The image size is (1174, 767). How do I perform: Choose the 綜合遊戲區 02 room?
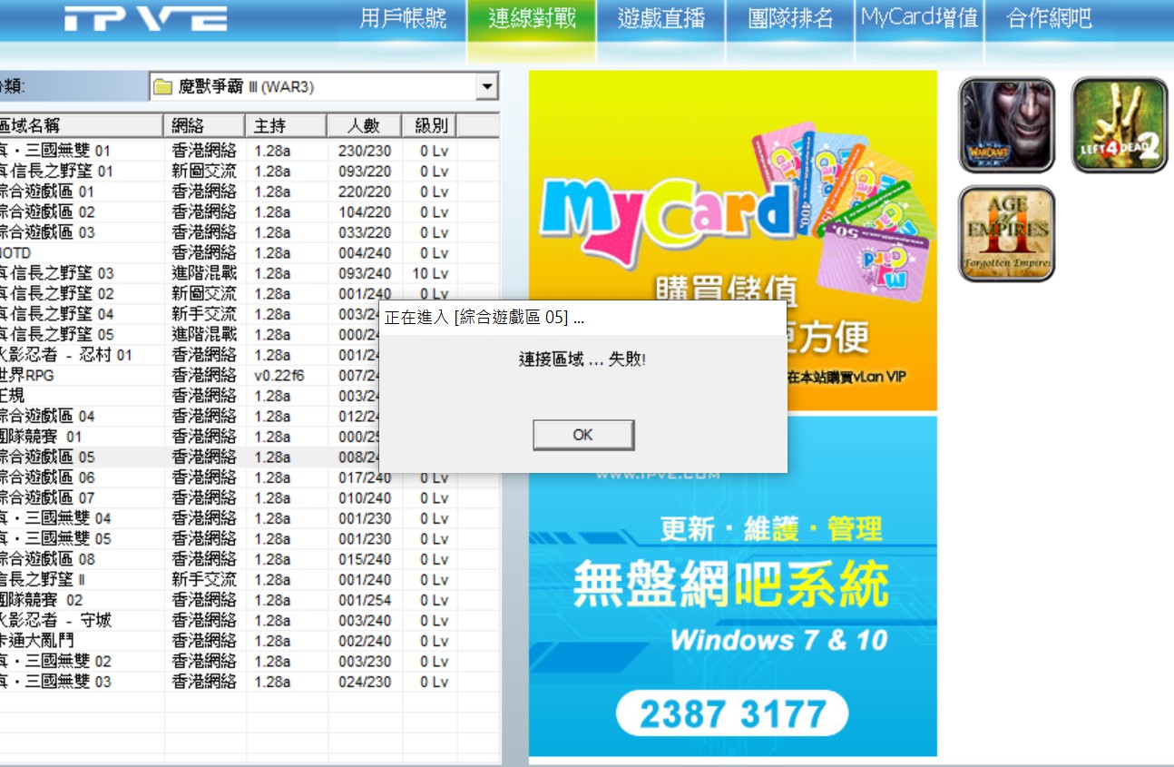click(x=249, y=211)
